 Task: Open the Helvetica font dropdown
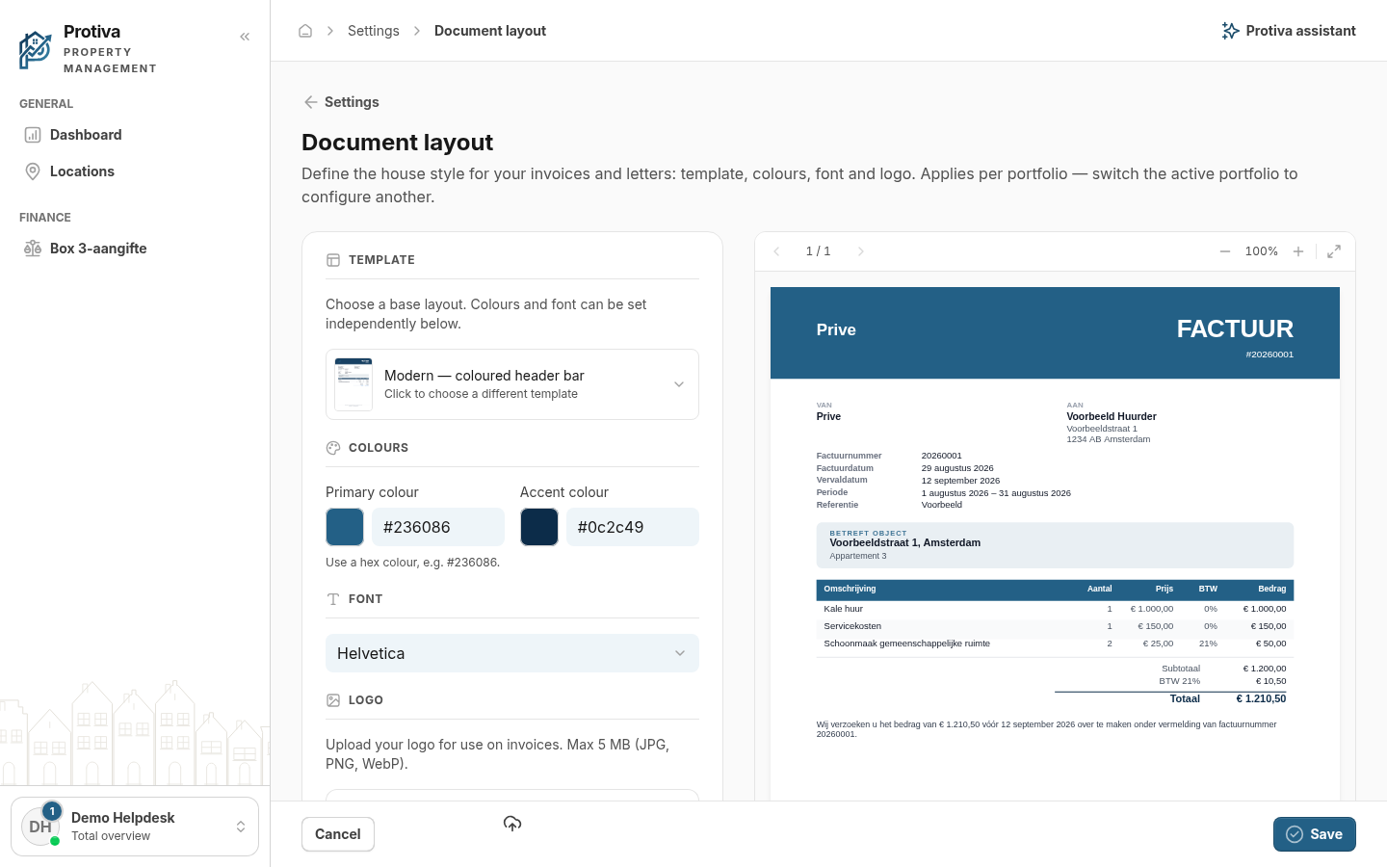click(512, 653)
